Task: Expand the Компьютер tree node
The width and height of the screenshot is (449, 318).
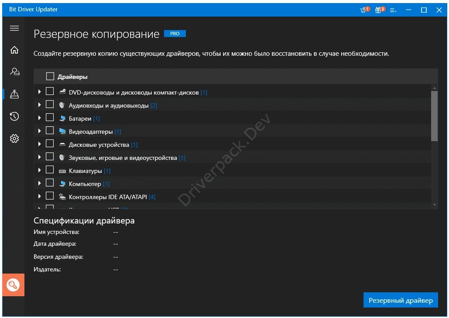Action: click(x=40, y=183)
